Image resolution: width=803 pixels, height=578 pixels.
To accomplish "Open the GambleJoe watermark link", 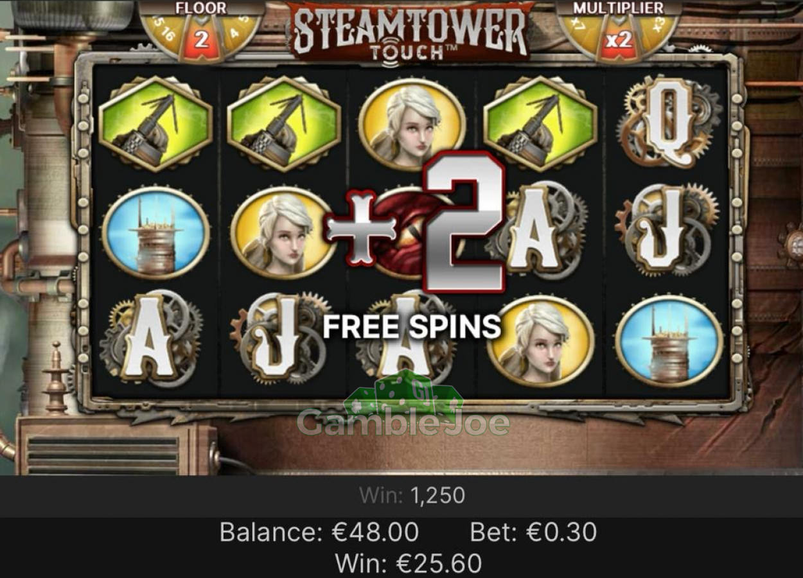I will tap(403, 405).
